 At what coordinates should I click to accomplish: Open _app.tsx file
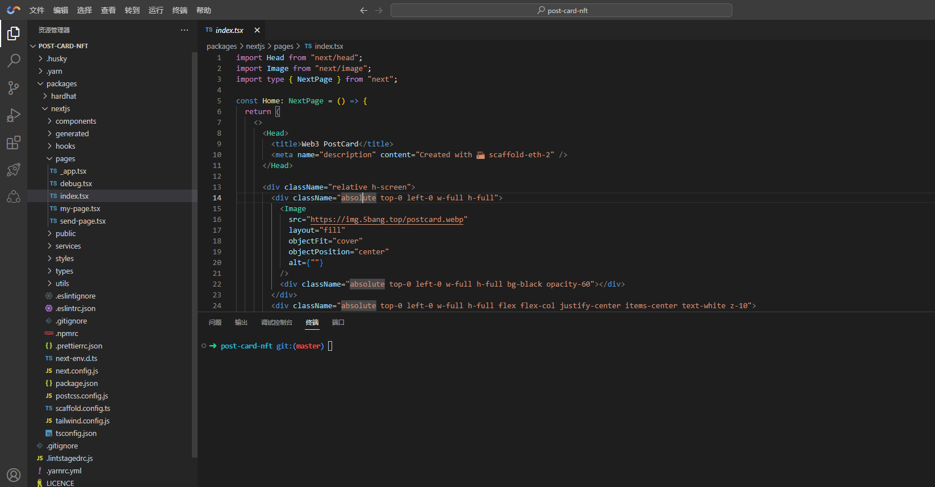click(x=112, y=171)
